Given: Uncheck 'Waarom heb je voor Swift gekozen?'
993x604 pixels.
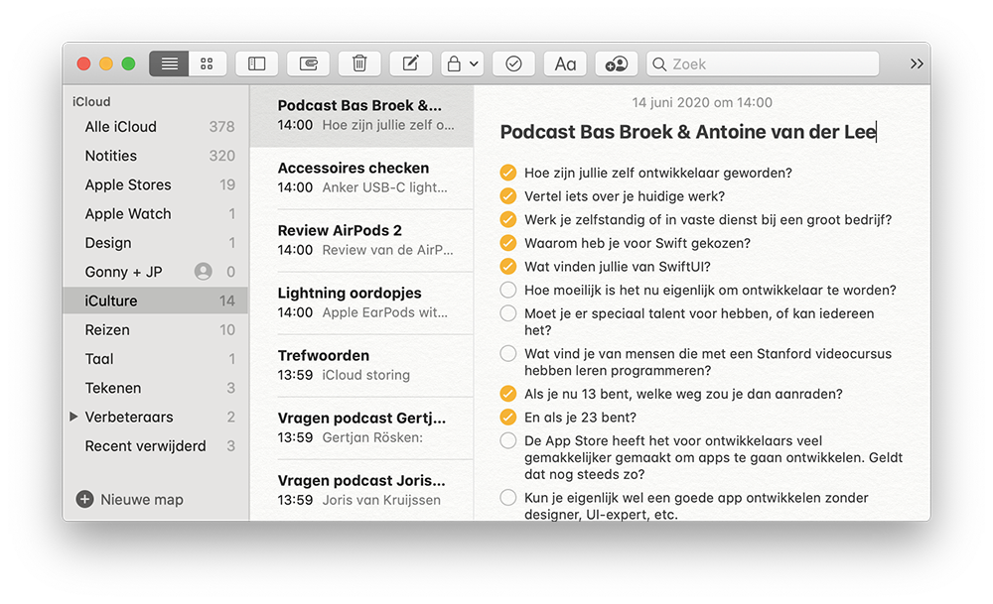Looking at the screenshot, I should click(507, 243).
